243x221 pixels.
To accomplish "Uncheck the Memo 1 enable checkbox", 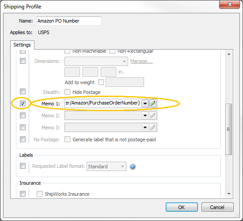I will pyautogui.click(x=23, y=104).
